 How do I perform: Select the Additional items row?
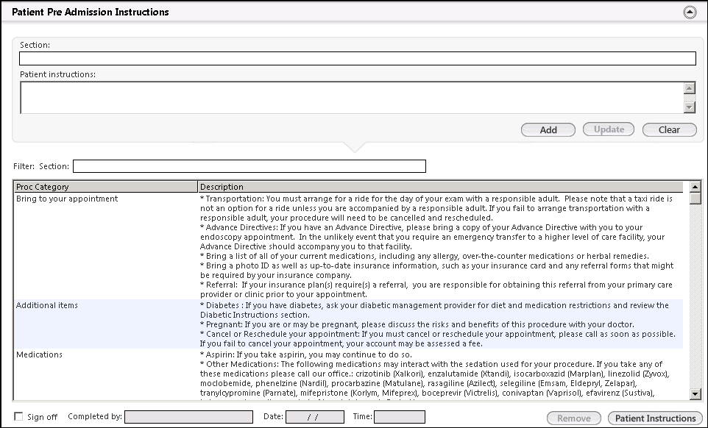click(349, 324)
